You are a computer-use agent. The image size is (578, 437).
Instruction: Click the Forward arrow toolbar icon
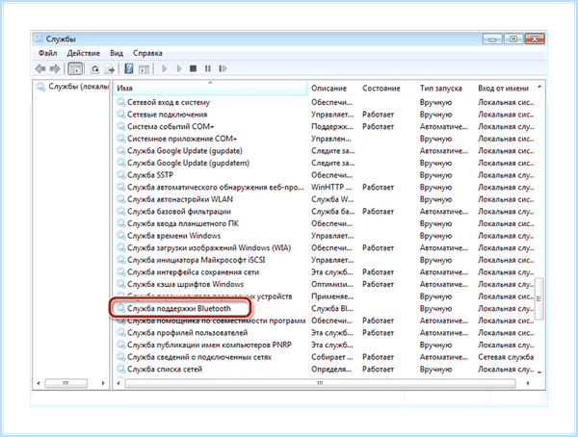(55, 68)
